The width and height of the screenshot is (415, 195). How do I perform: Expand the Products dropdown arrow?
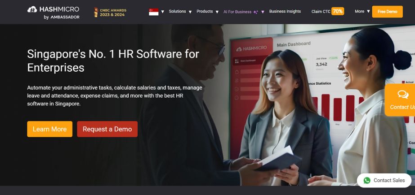tap(217, 12)
